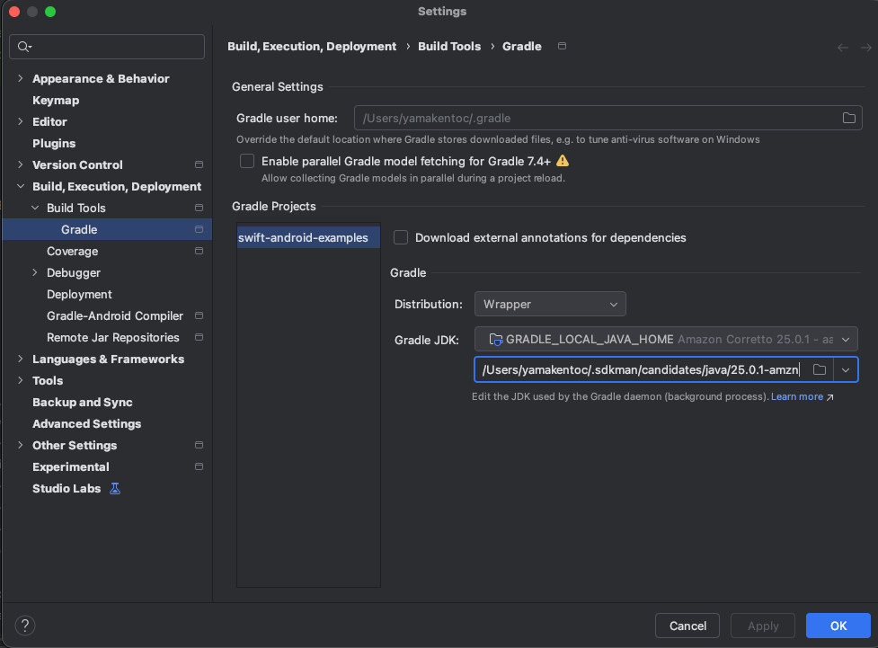The height and width of the screenshot is (648, 878).
Task: Click the forward navigation arrow
Action: pyautogui.click(x=866, y=47)
